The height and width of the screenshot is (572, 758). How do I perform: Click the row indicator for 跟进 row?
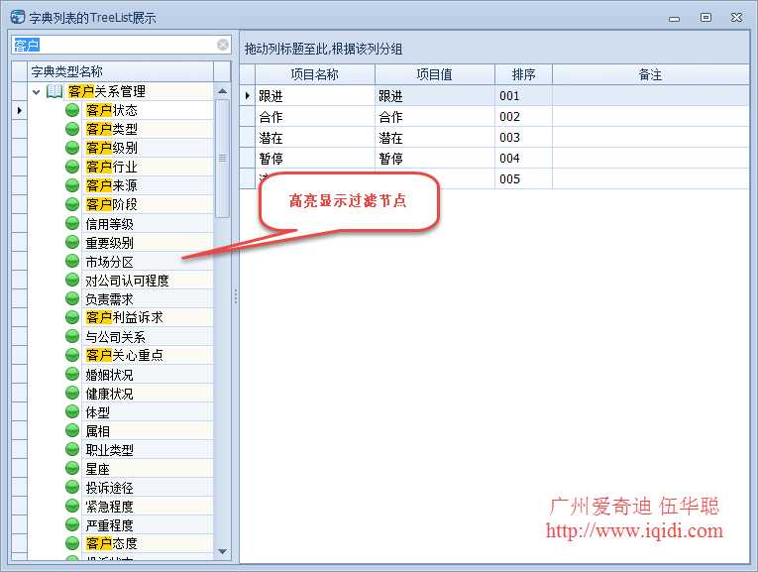point(248,96)
